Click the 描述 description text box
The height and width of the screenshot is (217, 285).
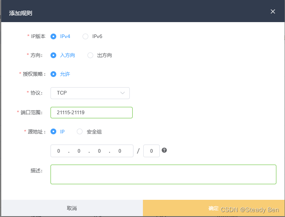click(x=163, y=174)
